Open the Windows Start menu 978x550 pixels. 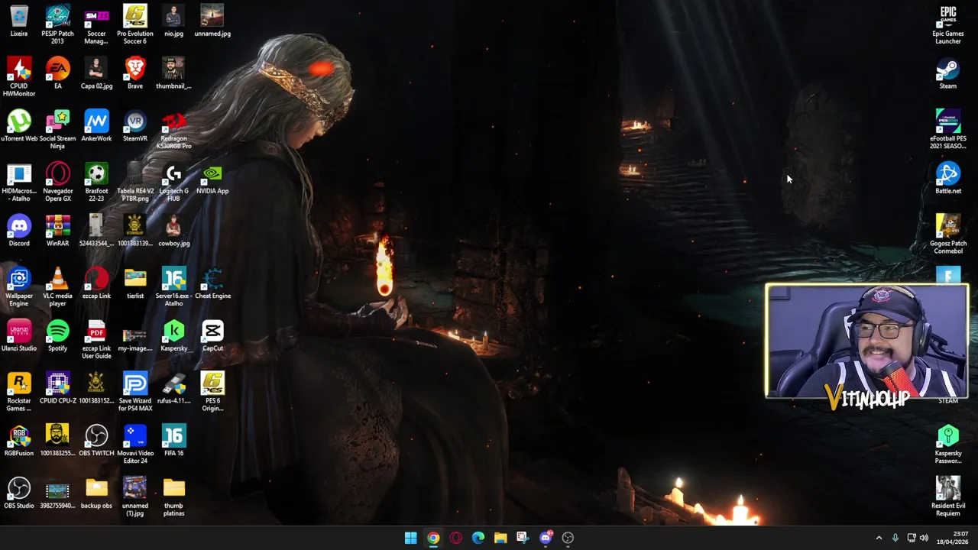410,538
